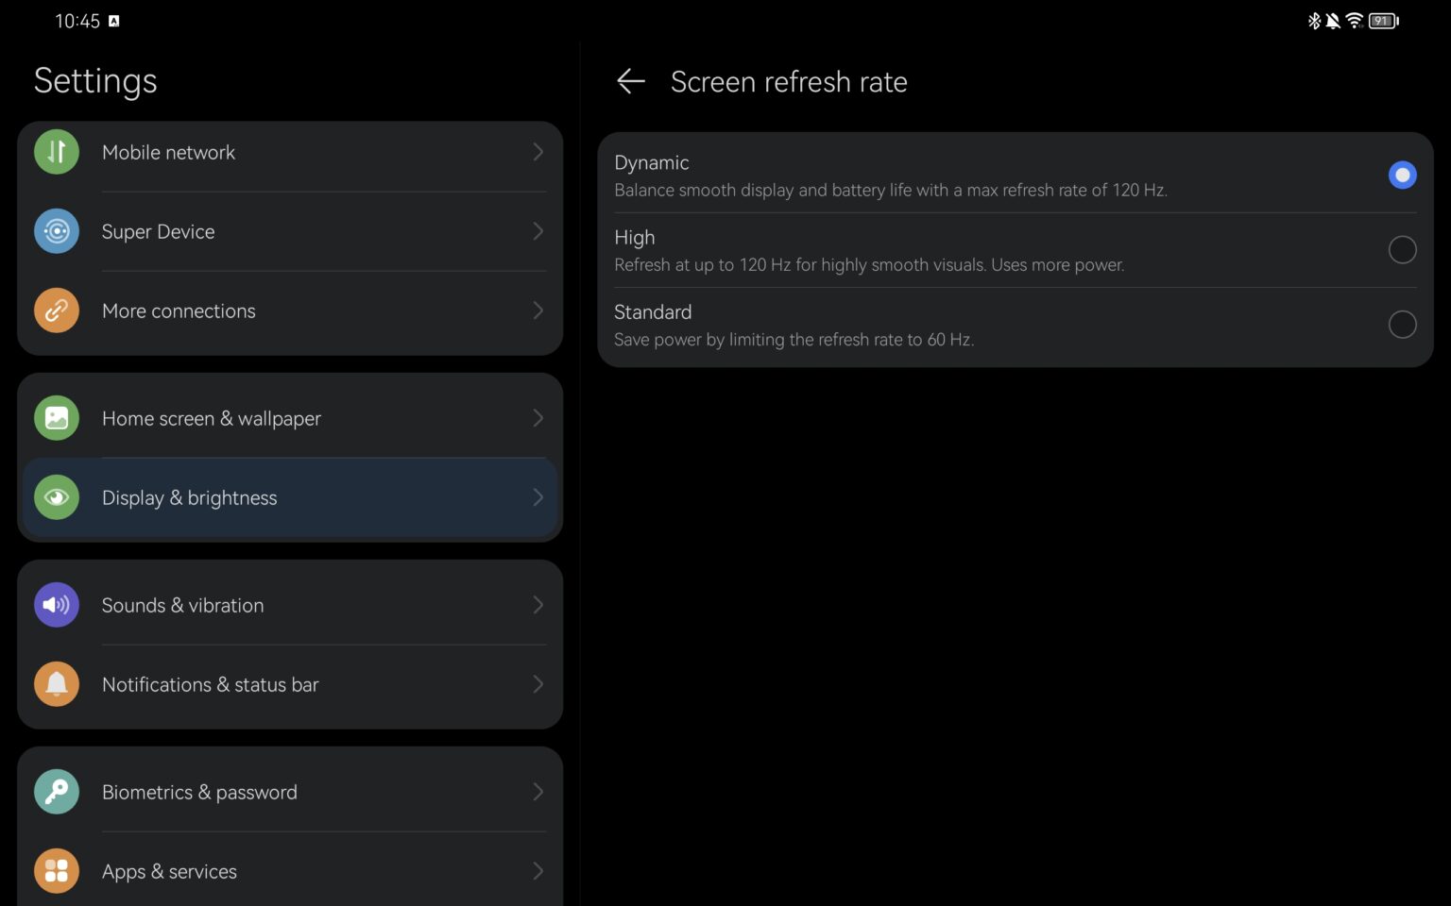Tap the Super Device icon
Screen dimensions: 1451x906
pyautogui.click(x=57, y=231)
